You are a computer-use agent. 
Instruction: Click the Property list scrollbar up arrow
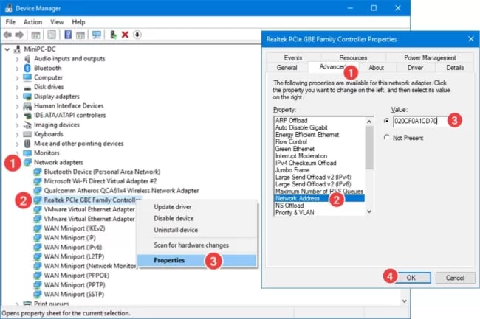369,122
